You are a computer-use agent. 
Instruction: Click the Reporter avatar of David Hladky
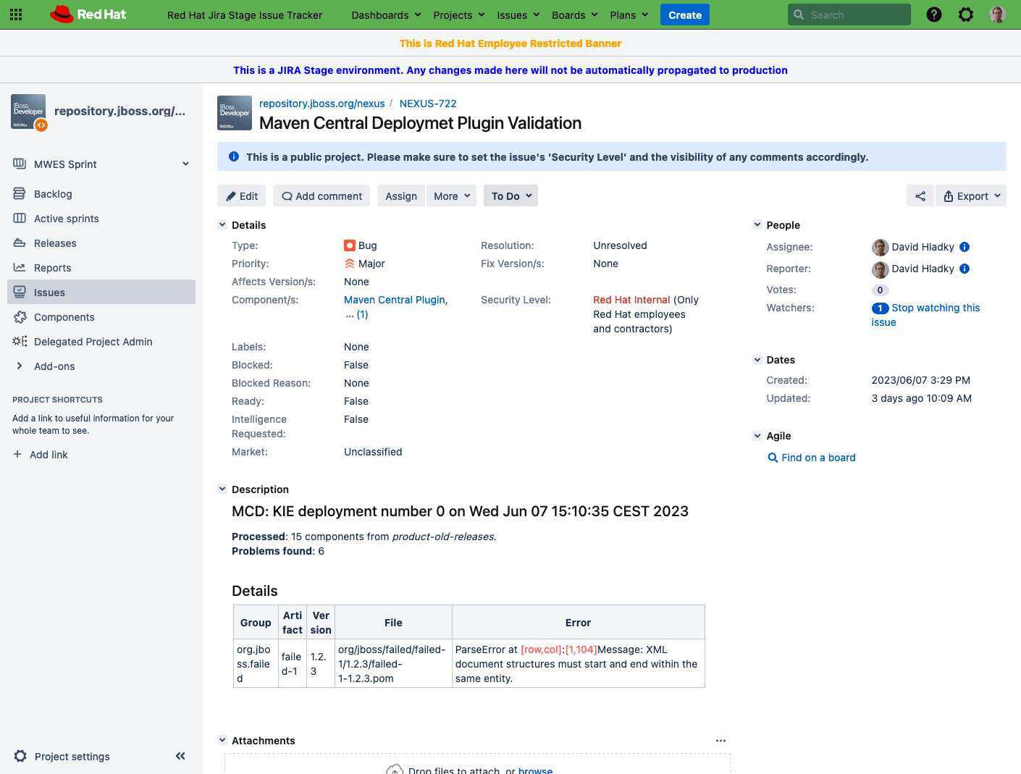[x=880, y=269]
